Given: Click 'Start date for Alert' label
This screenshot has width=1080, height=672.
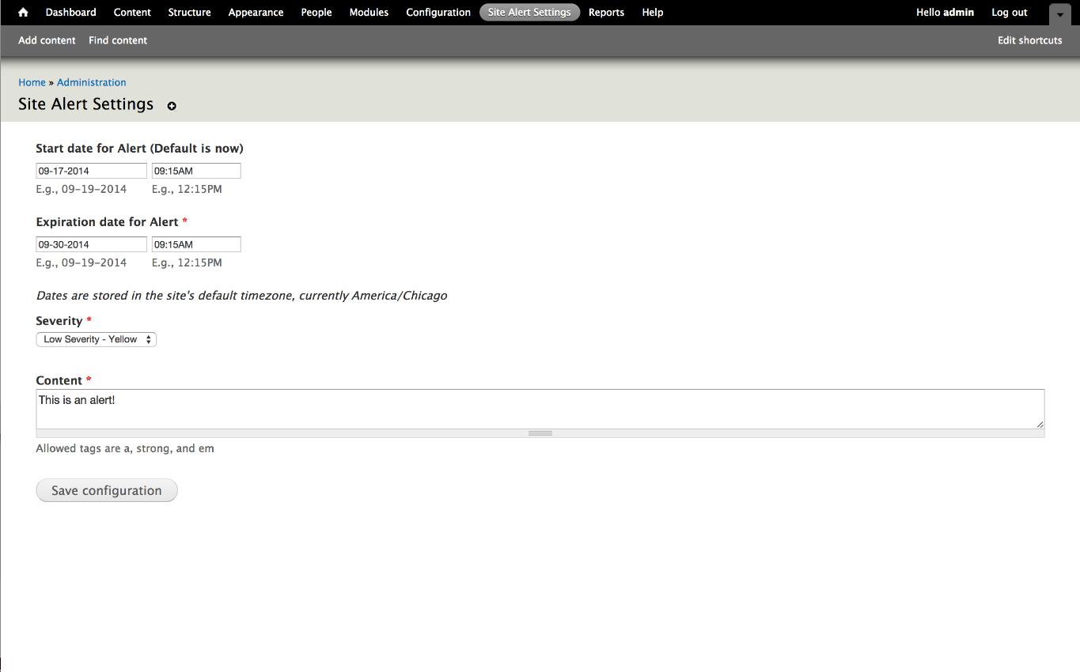Looking at the screenshot, I should tap(139, 149).
